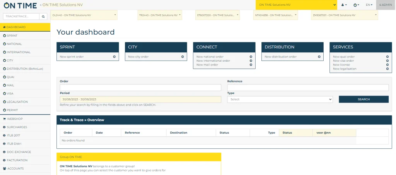Click the New national order link
The width and height of the screenshot is (396, 175).
point(210,57)
